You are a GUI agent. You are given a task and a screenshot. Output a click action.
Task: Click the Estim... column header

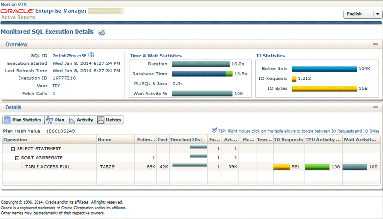145,140
